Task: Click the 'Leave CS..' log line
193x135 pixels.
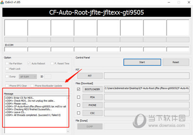Action: click(15, 112)
